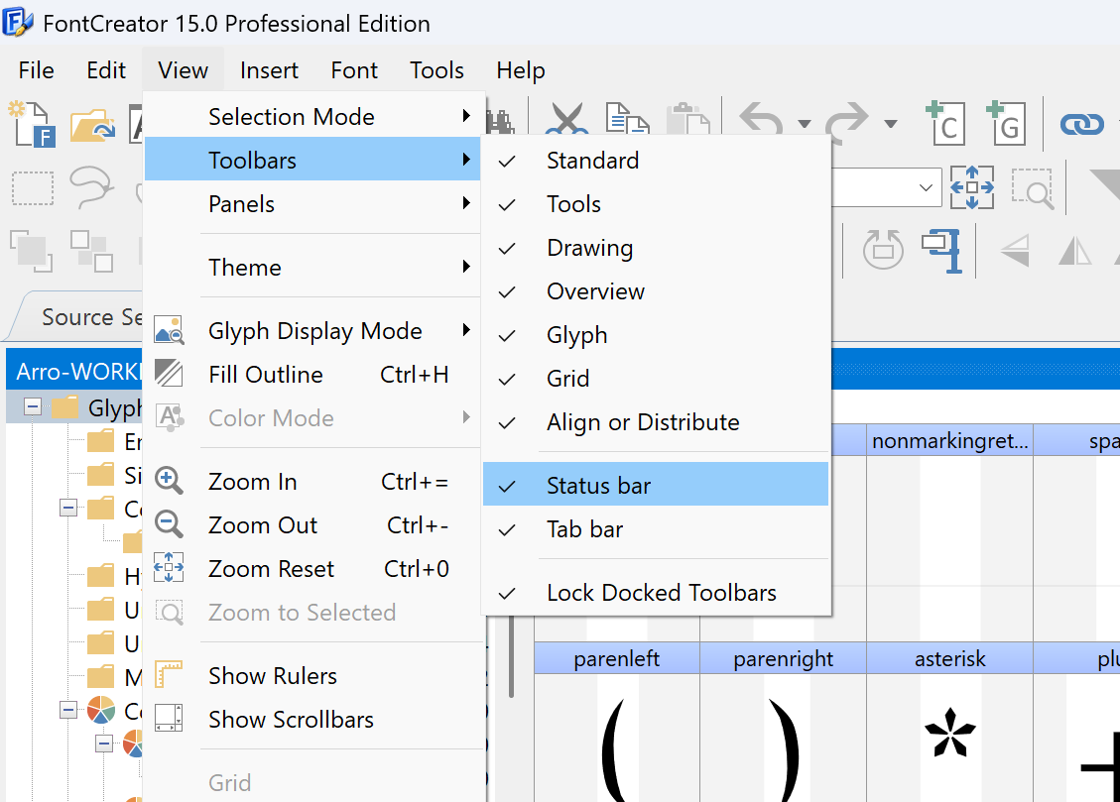Collapse the pie-chart category tree node
Image resolution: width=1120 pixels, height=802 pixels.
coord(67,709)
